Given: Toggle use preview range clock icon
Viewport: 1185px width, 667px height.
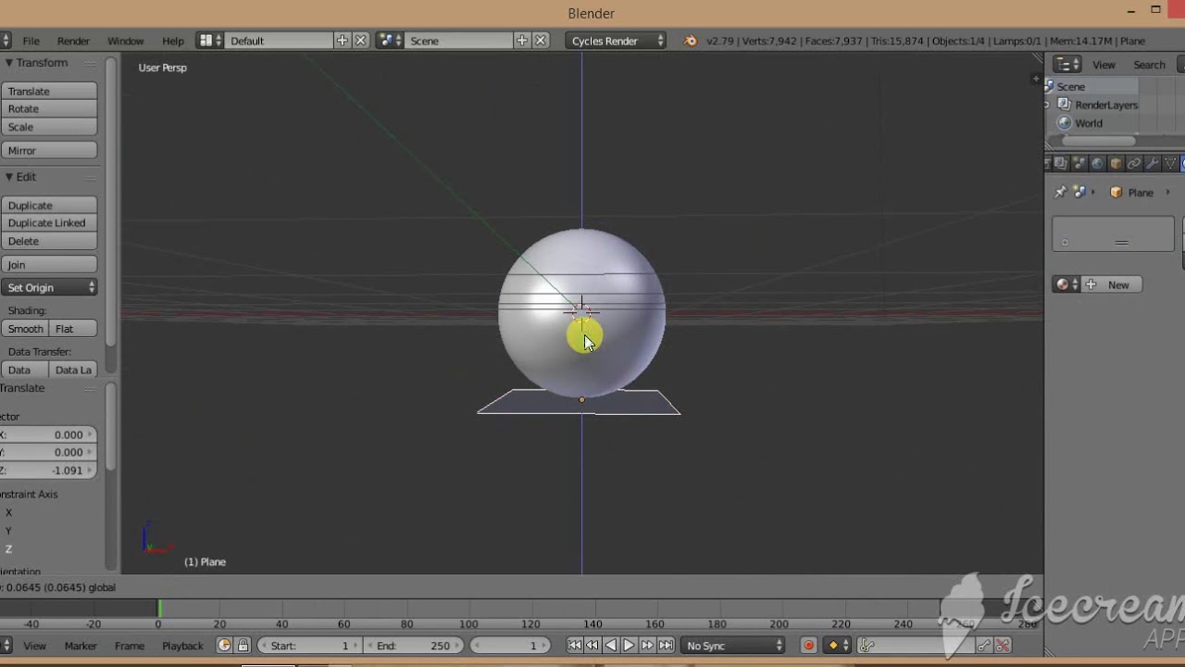Looking at the screenshot, I should tap(224, 646).
